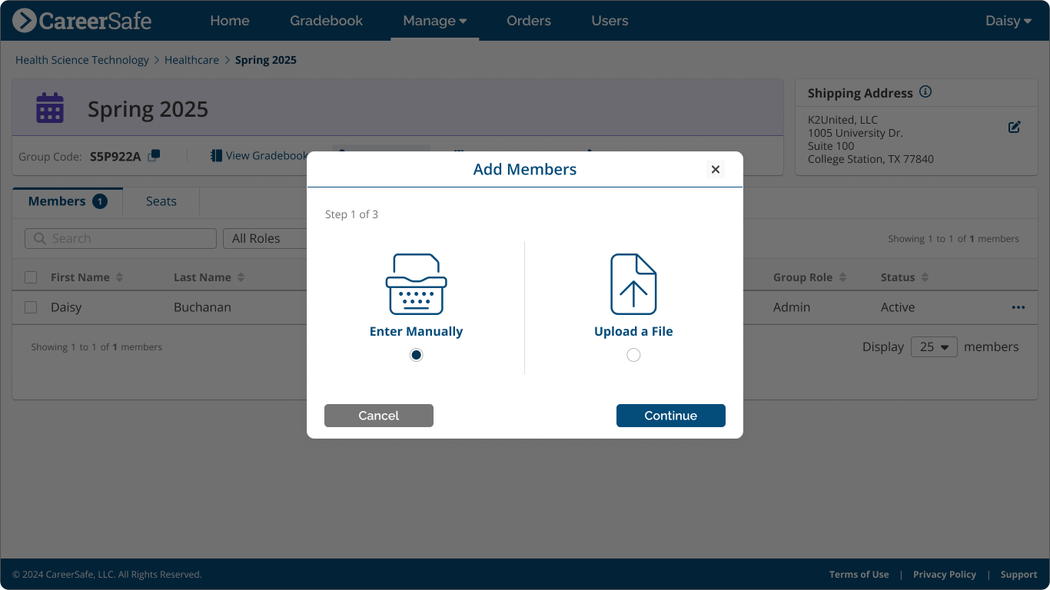Open the Shipping Address info tooltip

pos(925,91)
